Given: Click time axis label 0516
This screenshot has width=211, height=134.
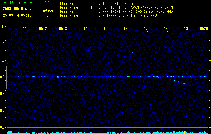Looking at the screenshot, I should click(123, 28).
